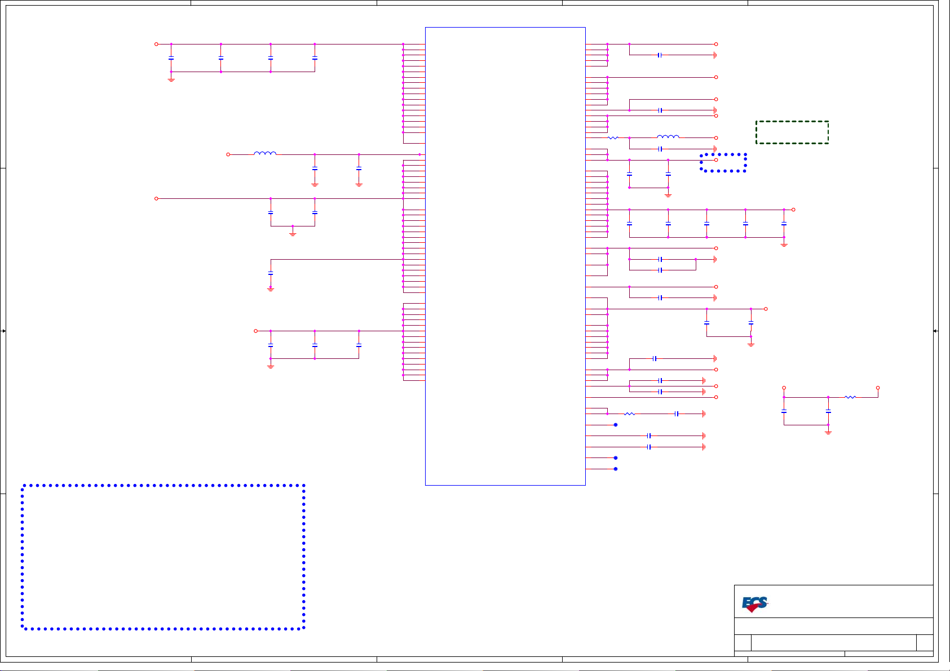Viewport: 950px width, 671px height.
Task: Select the large blue IC component rectangle
Action: click(x=505, y=256)
